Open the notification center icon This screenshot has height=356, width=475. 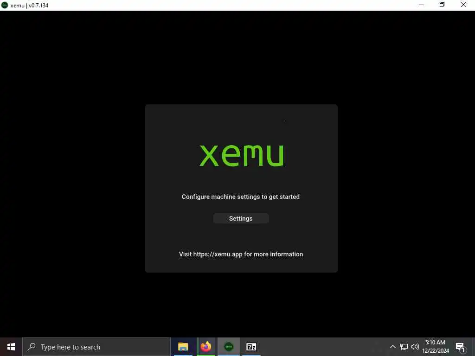tap(460, 347)
